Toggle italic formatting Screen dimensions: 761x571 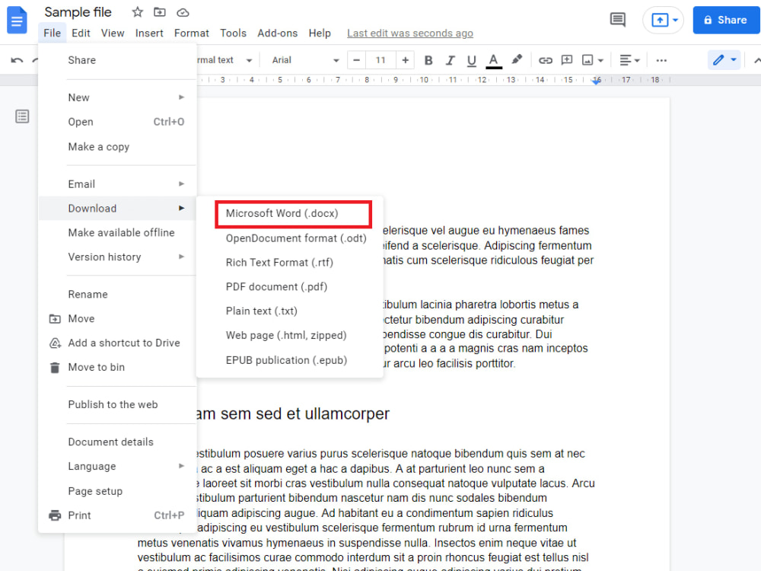pyautogui.click(x=450, y=60)
